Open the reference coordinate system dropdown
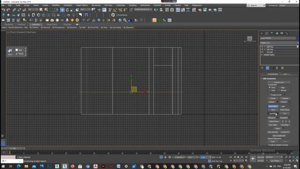 85,9
